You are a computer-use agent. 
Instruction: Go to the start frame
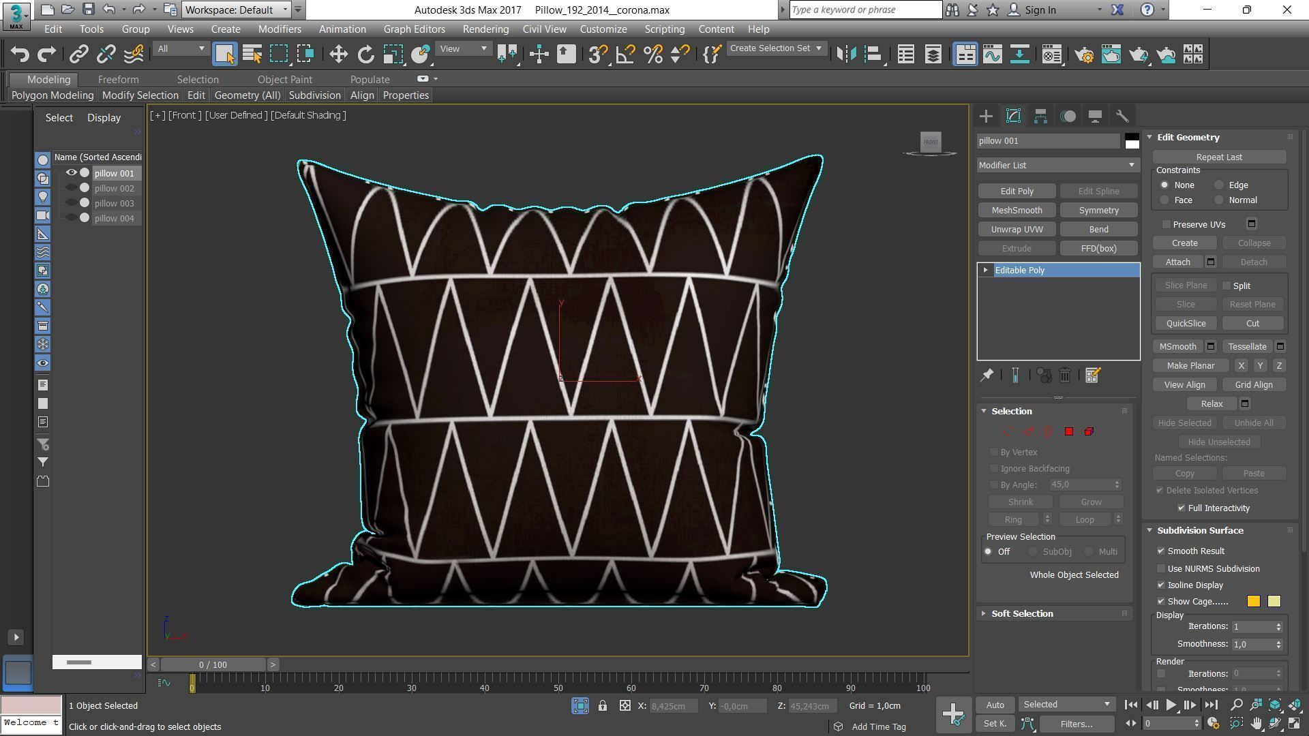(1130, 705)
